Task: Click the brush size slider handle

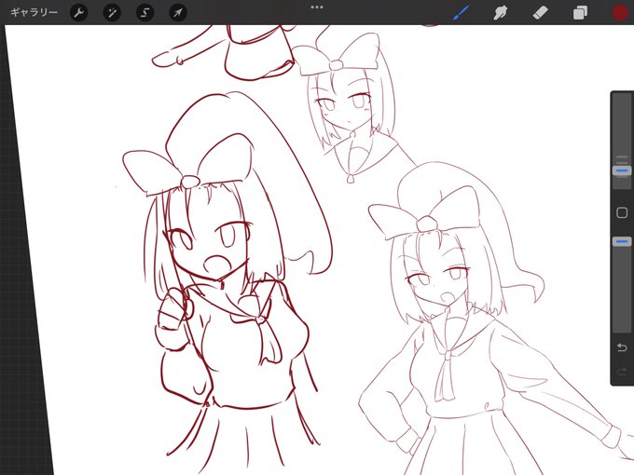Action: (622, 170)
